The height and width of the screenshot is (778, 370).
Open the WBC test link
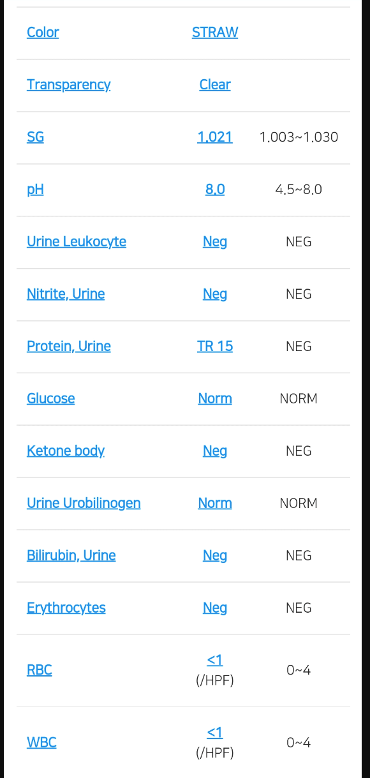click(41, 743)
